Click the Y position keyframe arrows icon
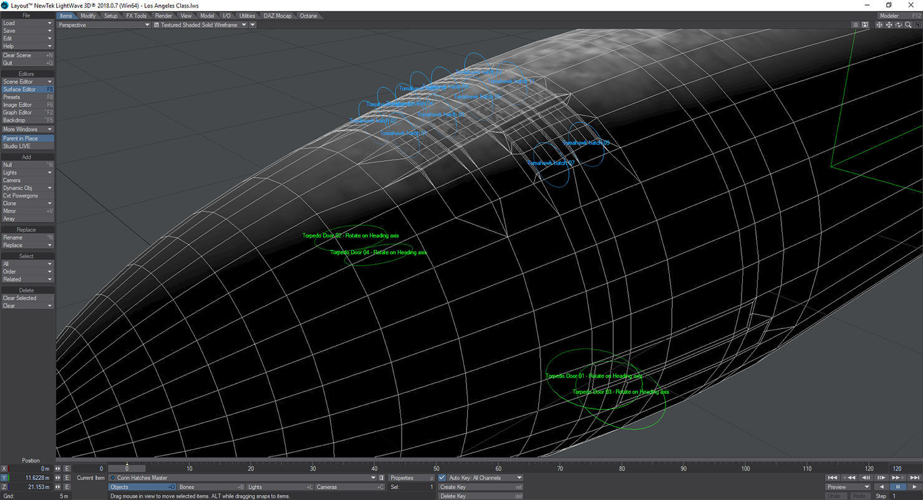Screen dimensions: 923x500 [x=58, y=478]
